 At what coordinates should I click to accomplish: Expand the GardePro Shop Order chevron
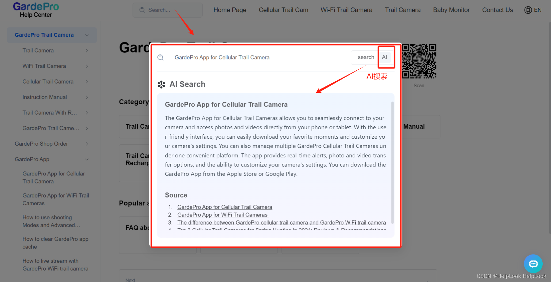87,144
